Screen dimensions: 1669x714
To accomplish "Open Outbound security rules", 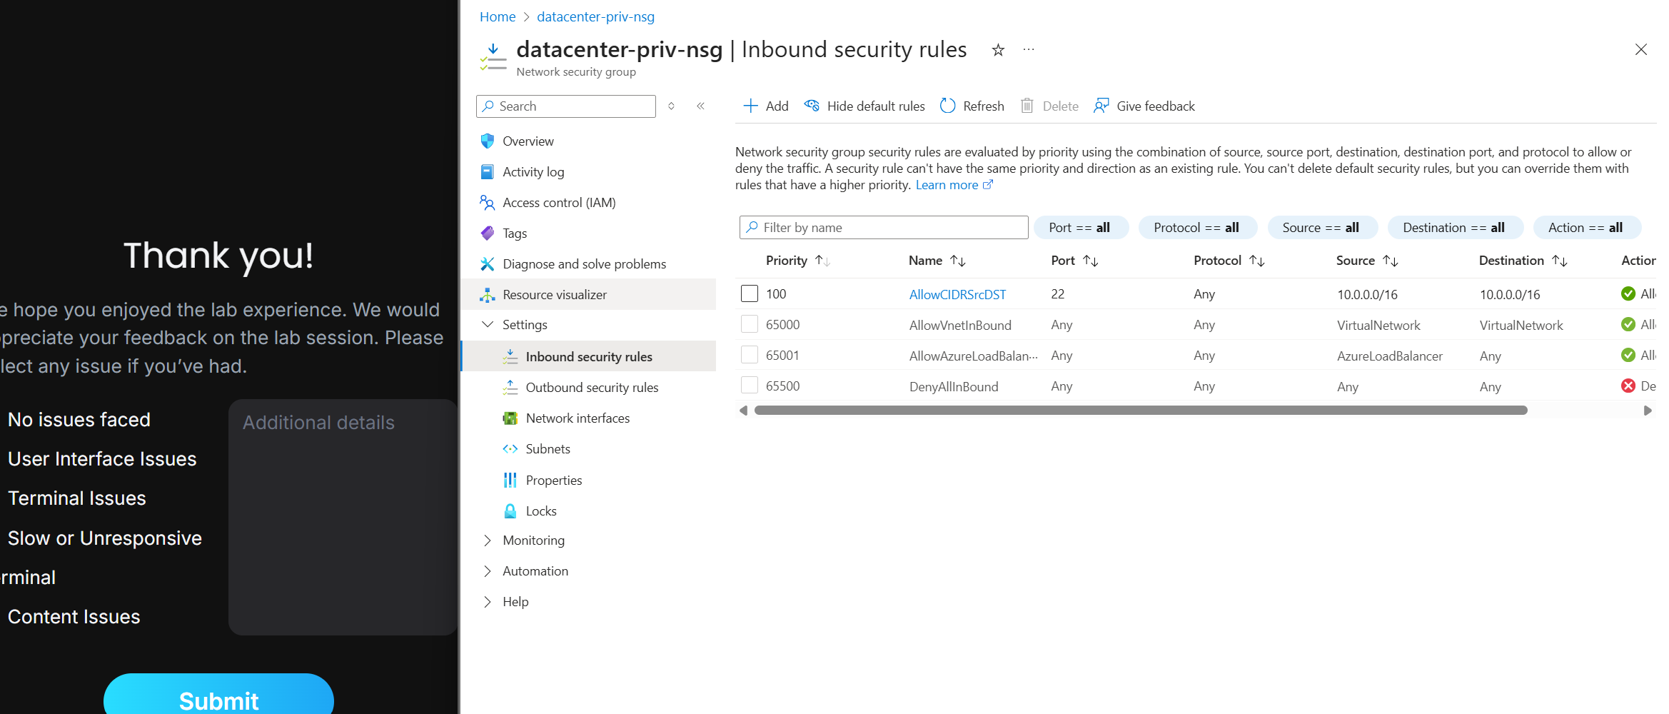I will pos(592,388).
